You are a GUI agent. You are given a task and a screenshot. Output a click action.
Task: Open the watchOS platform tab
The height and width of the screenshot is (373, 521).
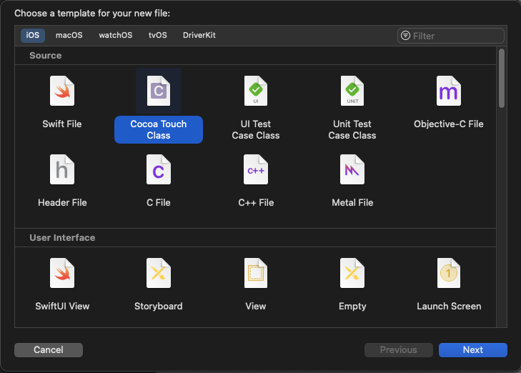(x=115, y=35)
